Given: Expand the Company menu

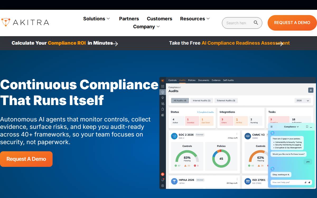Looking at the screenshot, I should 146,27.
